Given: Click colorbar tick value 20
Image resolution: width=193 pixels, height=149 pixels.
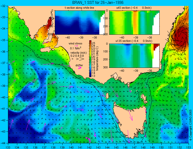Looking at the screenshot, I should (x=94, y=57).
